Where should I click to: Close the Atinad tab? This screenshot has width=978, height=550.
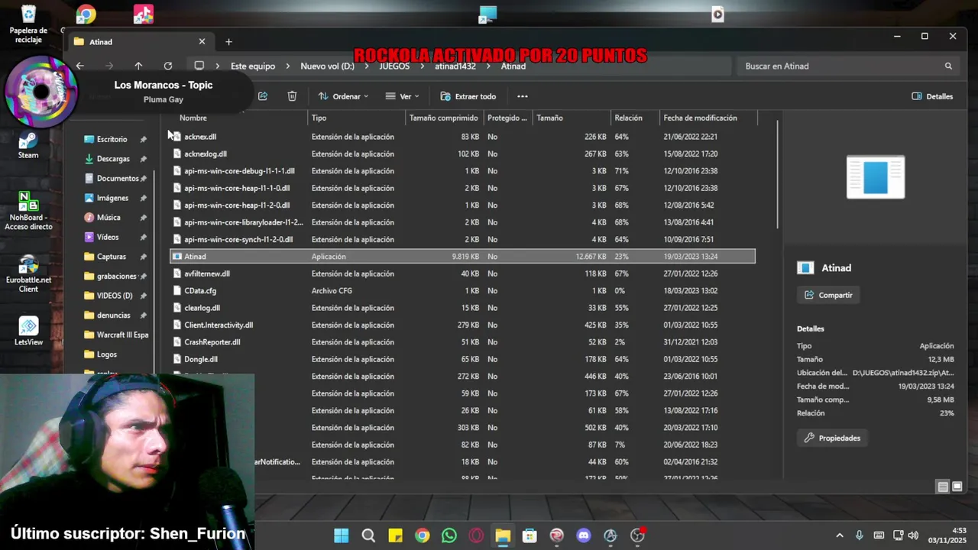202,42
